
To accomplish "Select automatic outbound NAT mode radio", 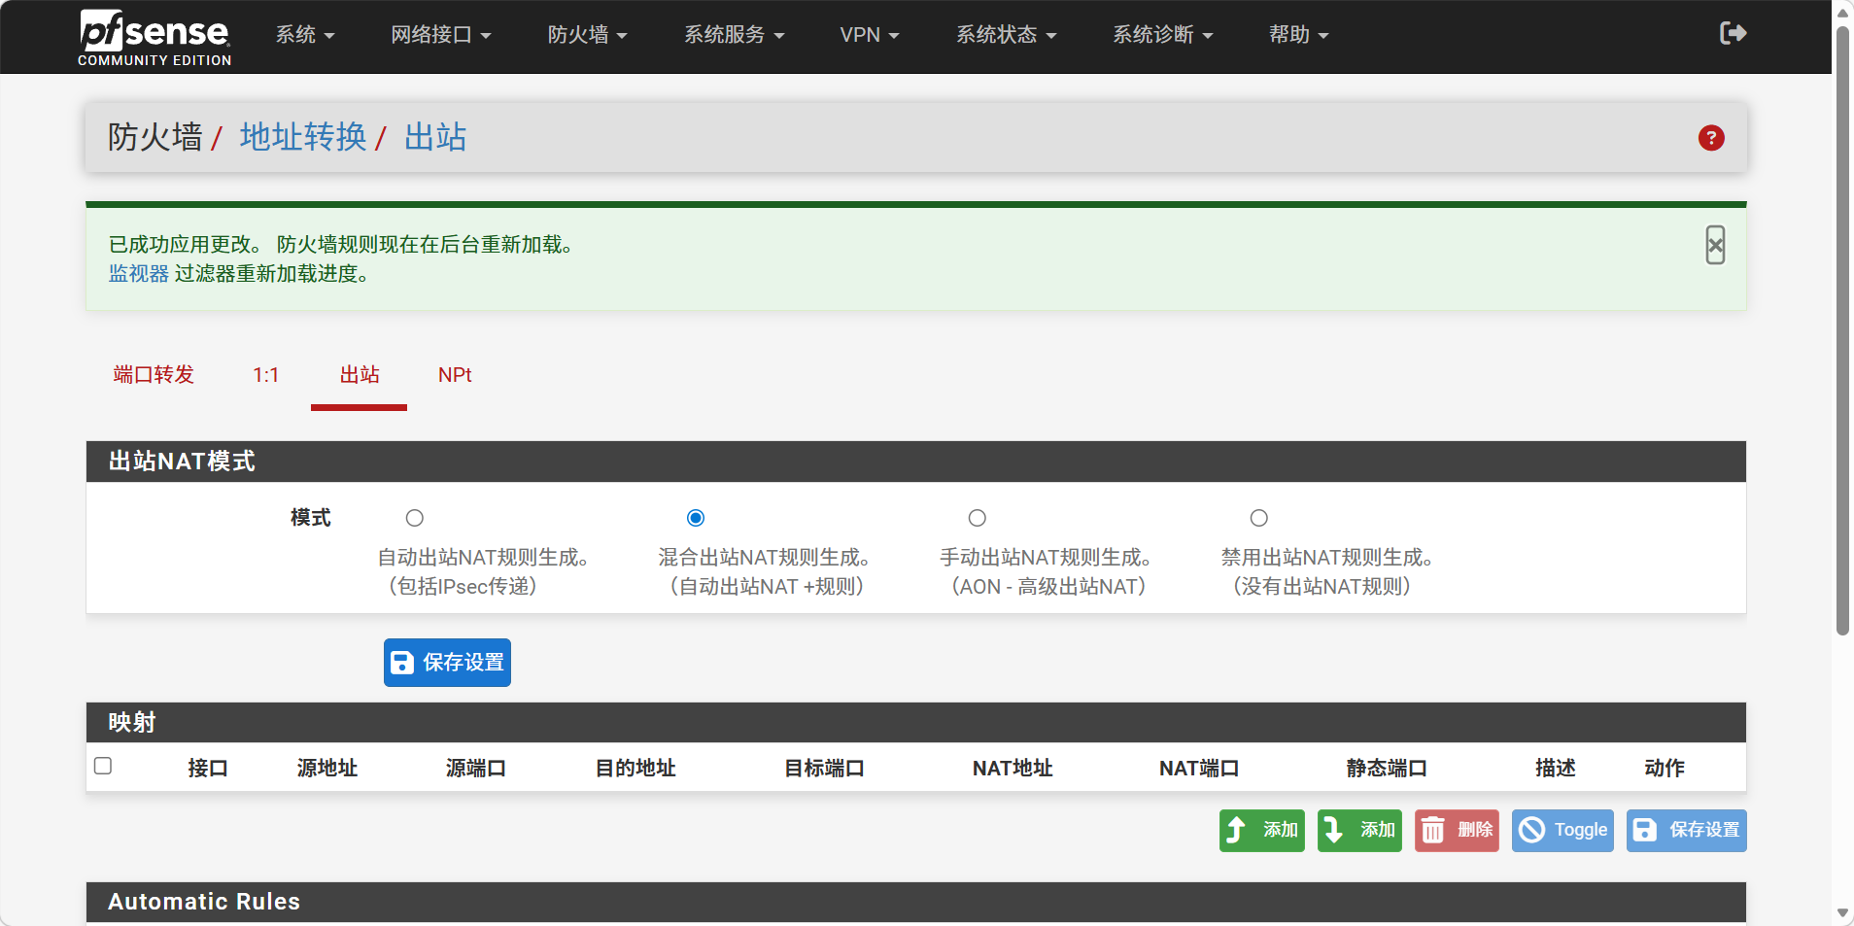I will coord(415,518).
